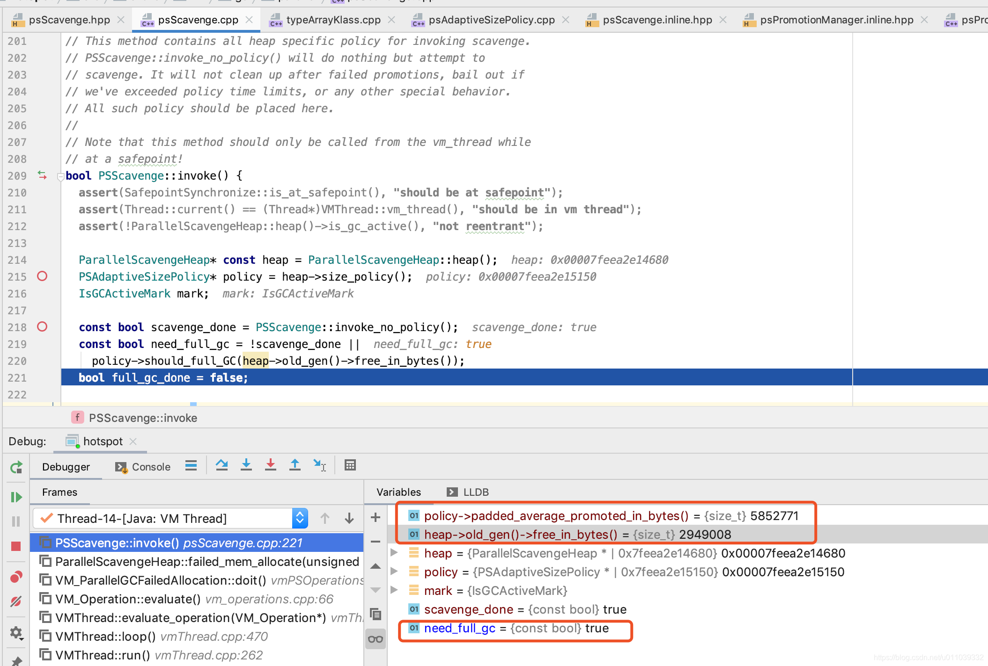Click the Step Over debugger icon

(222, 465)
